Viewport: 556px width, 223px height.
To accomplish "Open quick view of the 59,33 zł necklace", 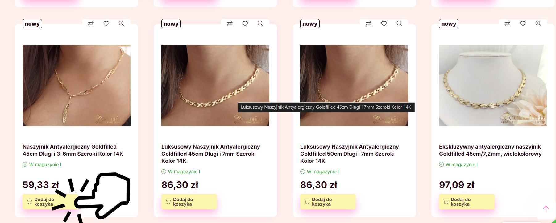I will pos(122,24).
